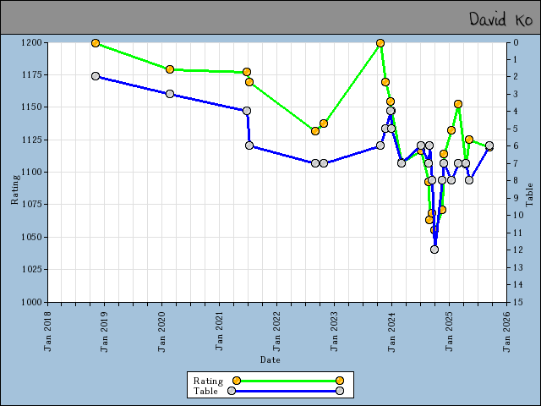Click the vertical 'Rating' left axis title

(14, 190)
